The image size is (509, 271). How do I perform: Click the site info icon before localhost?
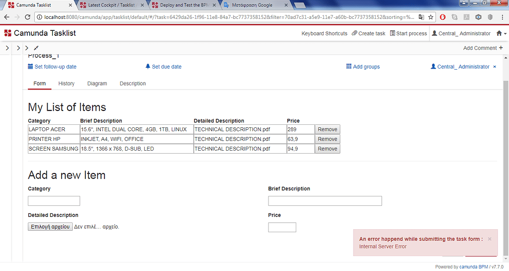39,17
